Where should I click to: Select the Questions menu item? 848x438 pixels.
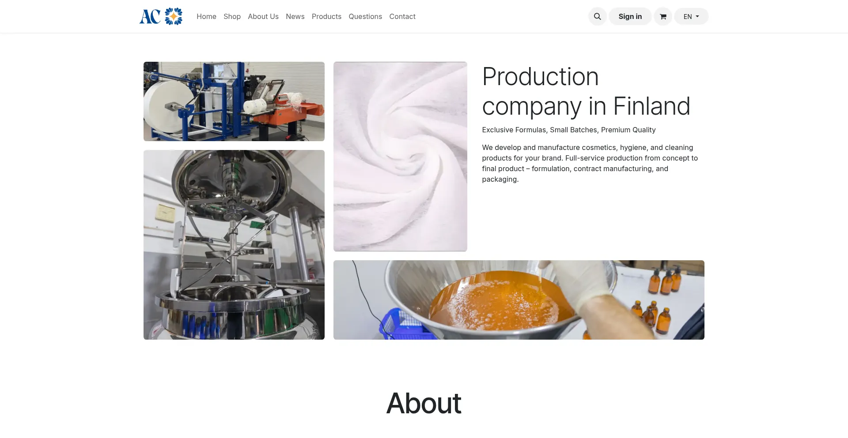(365, 16)
